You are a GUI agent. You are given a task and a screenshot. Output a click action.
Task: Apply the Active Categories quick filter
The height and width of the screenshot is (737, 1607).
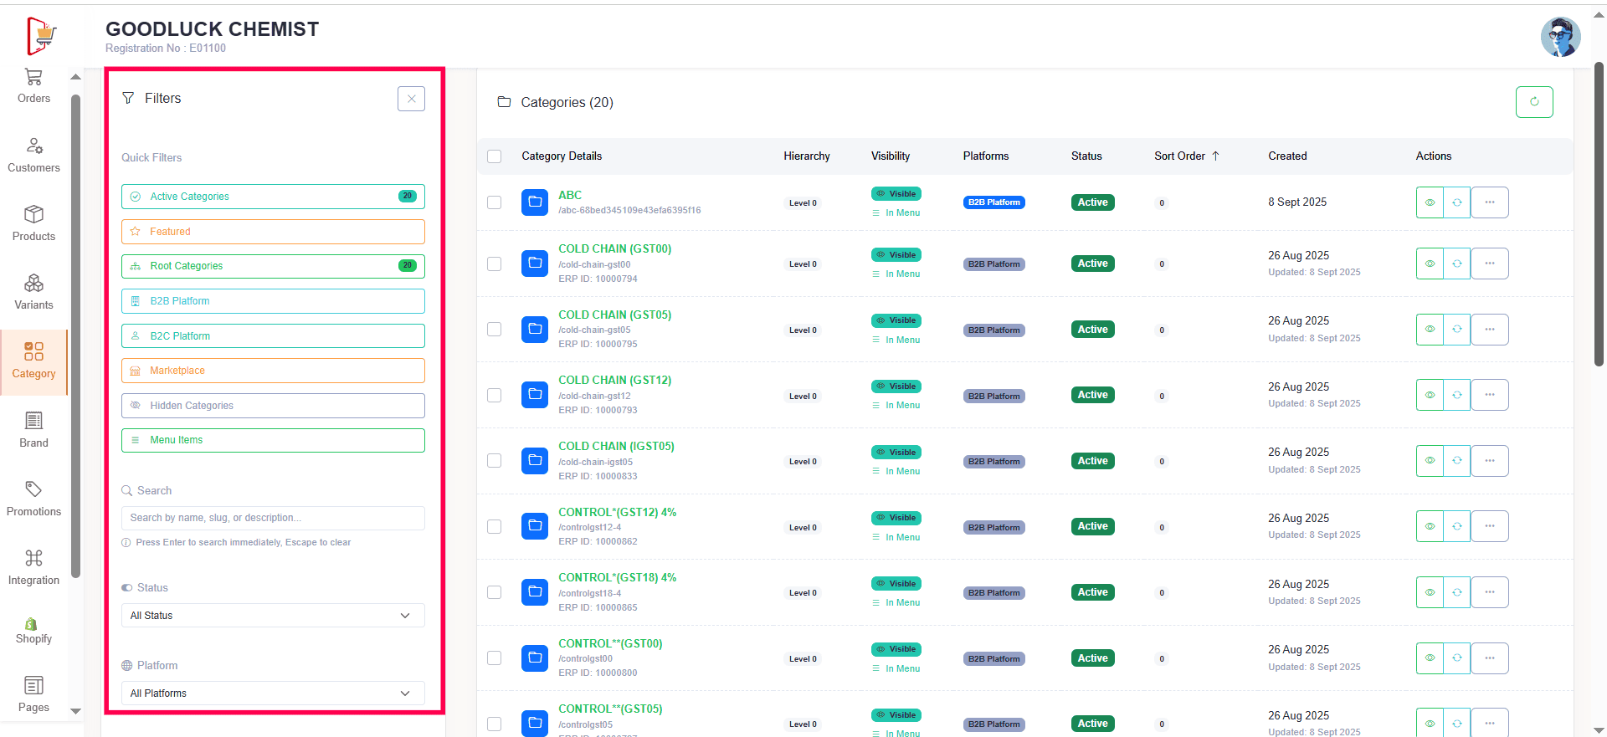[x=273, y=197]
